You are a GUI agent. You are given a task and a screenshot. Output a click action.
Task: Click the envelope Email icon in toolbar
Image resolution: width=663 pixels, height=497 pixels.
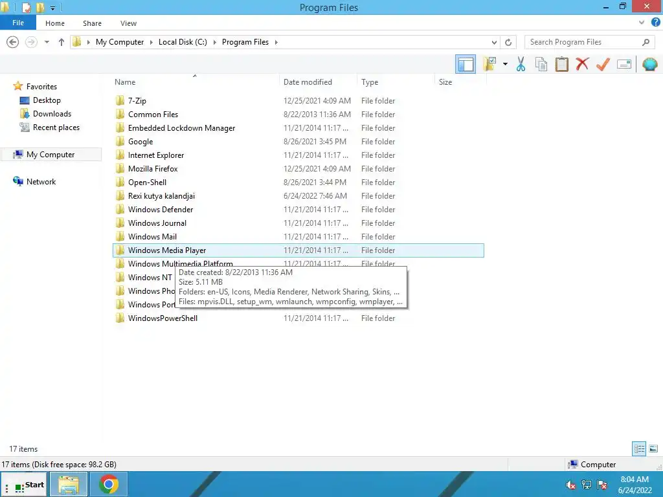click(624, 64)
